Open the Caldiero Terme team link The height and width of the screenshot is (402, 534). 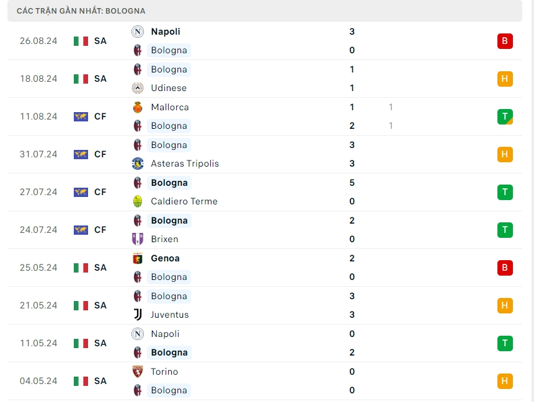(x=184, y=201)
